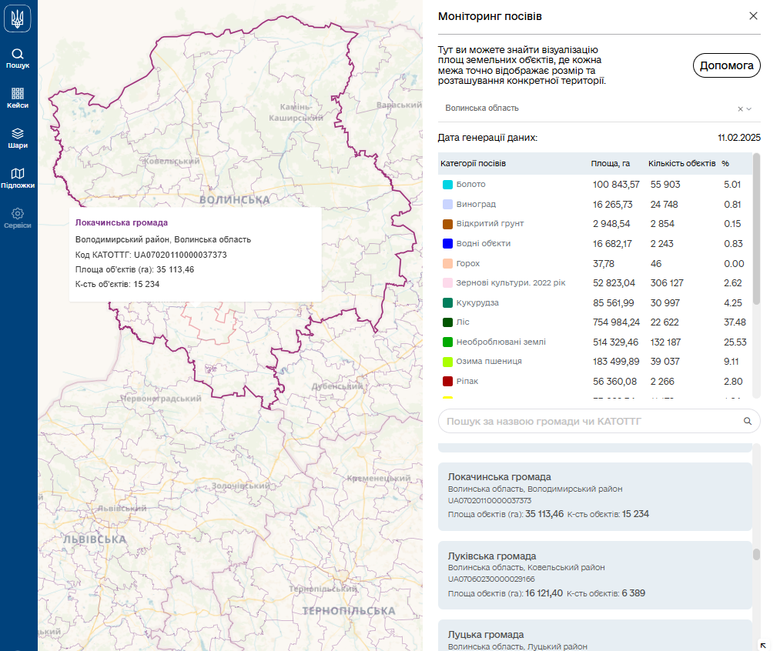This screenshot has width=780, height=651.
Task: Click the date value 11.02.2025
Action: [x=738, y=138]
